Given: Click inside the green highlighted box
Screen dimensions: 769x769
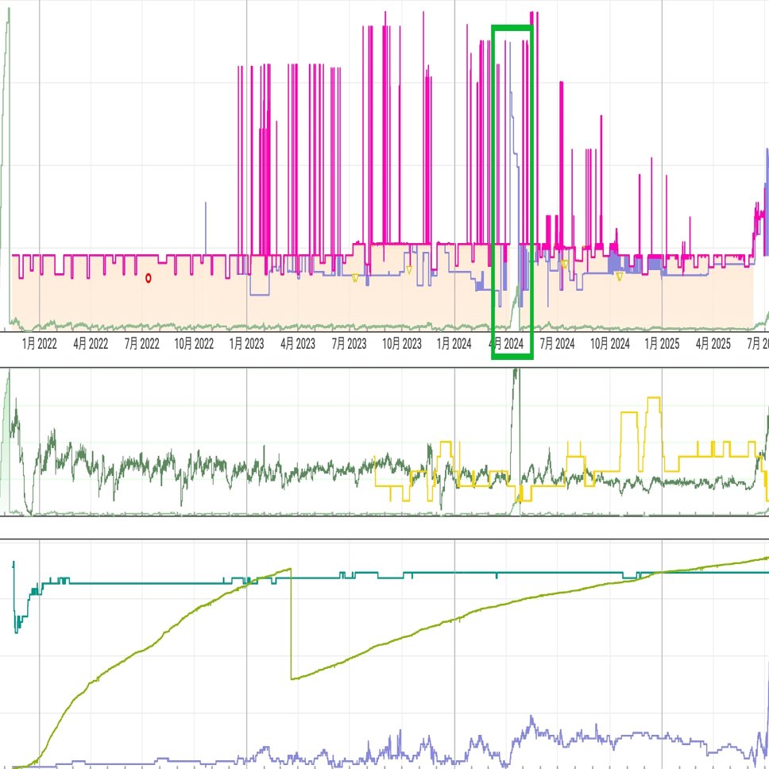Looking at the screenshot, I should pos(512,192).
